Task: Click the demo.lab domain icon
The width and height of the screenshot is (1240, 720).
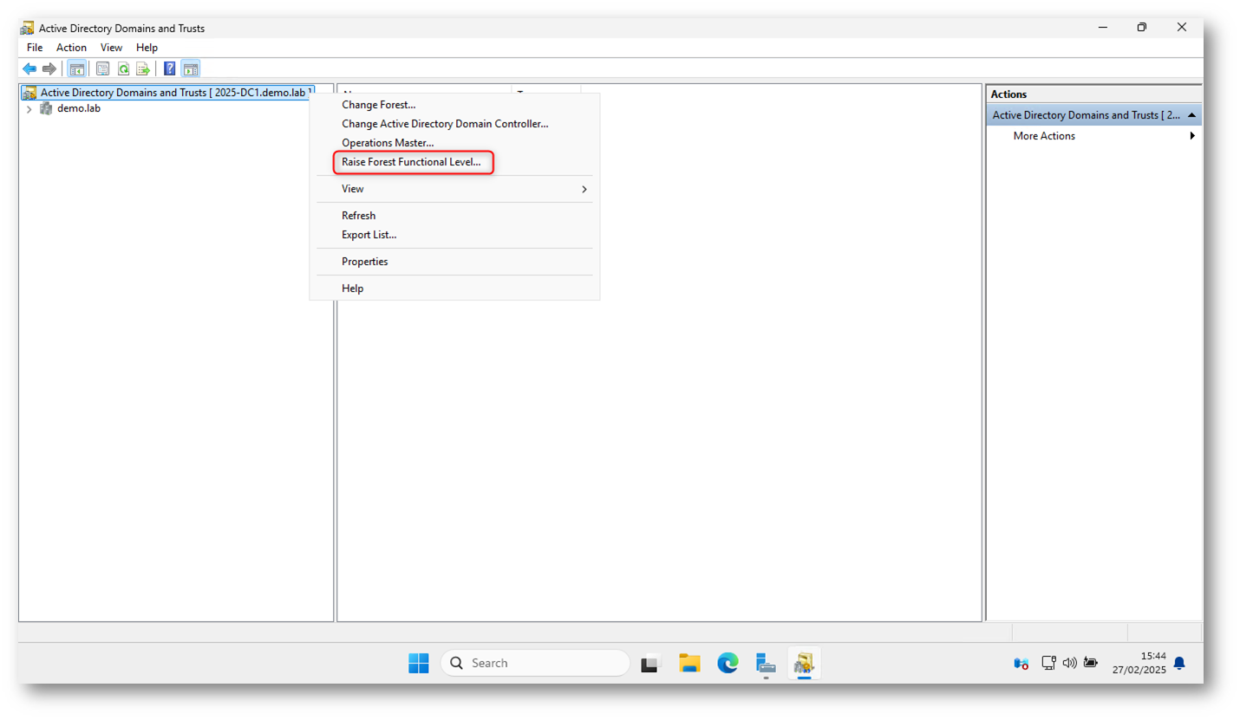Action: point(46,108)
